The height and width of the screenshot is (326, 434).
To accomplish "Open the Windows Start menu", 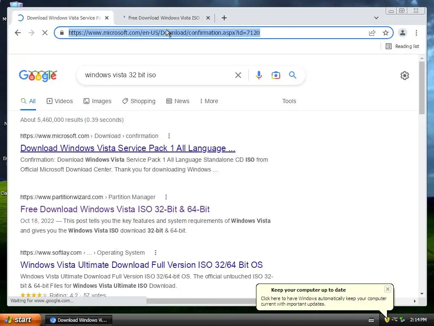I will [20, 320].
